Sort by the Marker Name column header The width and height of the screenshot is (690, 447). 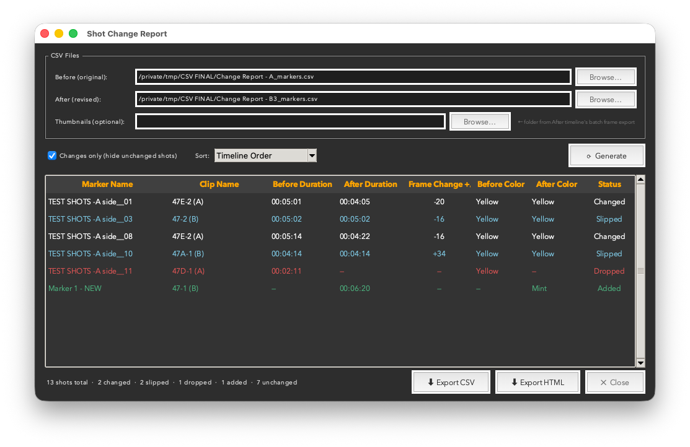(107, 184)
